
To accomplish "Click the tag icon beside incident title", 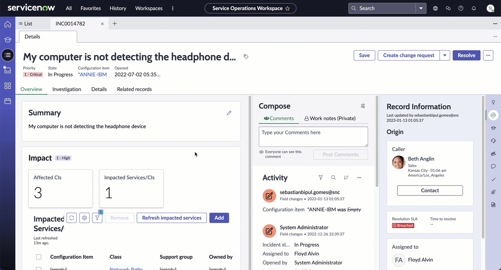I will click(246, 57).
